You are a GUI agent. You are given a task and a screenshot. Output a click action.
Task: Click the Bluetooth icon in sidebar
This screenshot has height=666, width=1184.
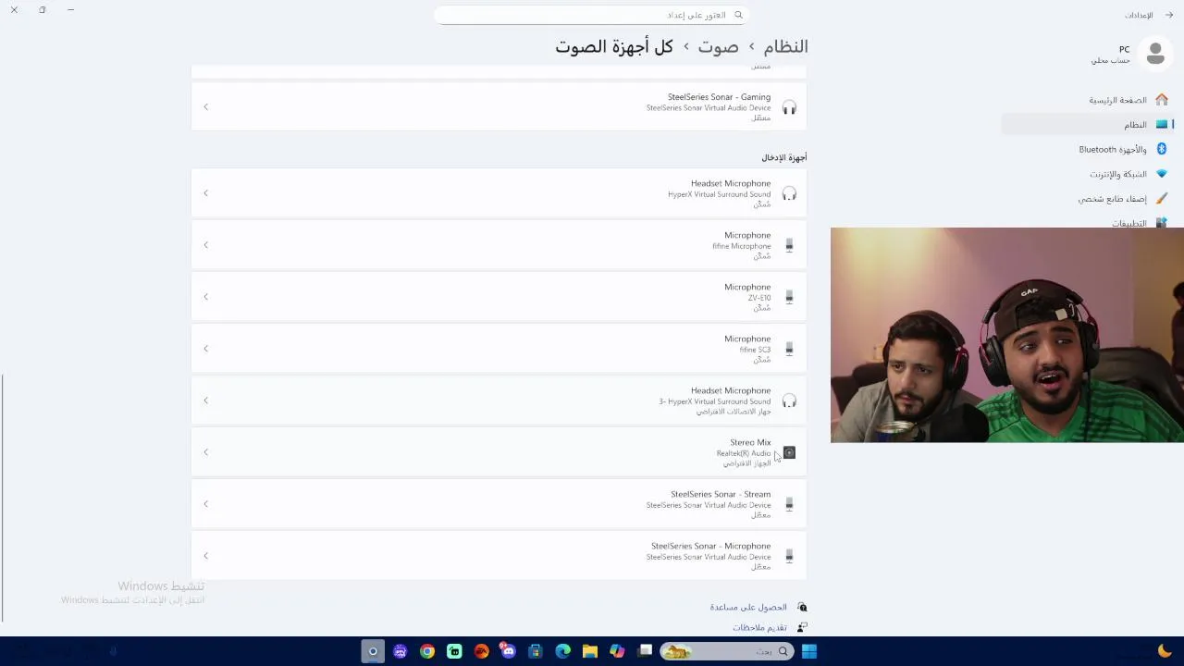(x=1162, y=149)
